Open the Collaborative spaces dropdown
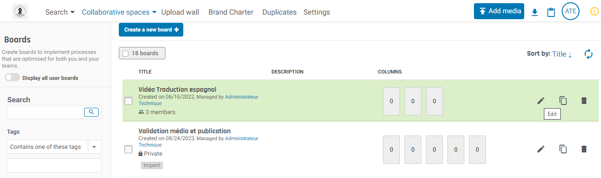 click(119, 12)
